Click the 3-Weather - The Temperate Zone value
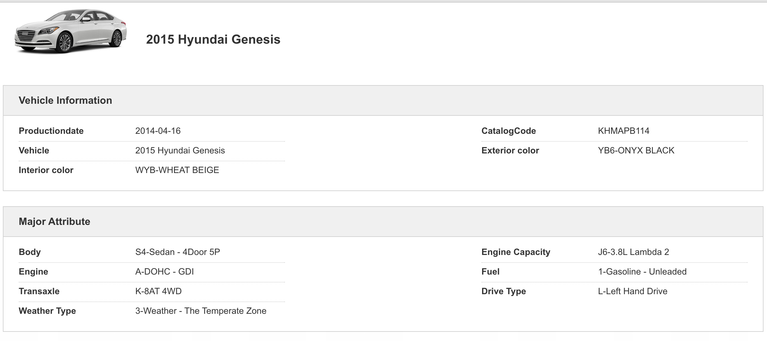767x341 pixels. point(201,311)
